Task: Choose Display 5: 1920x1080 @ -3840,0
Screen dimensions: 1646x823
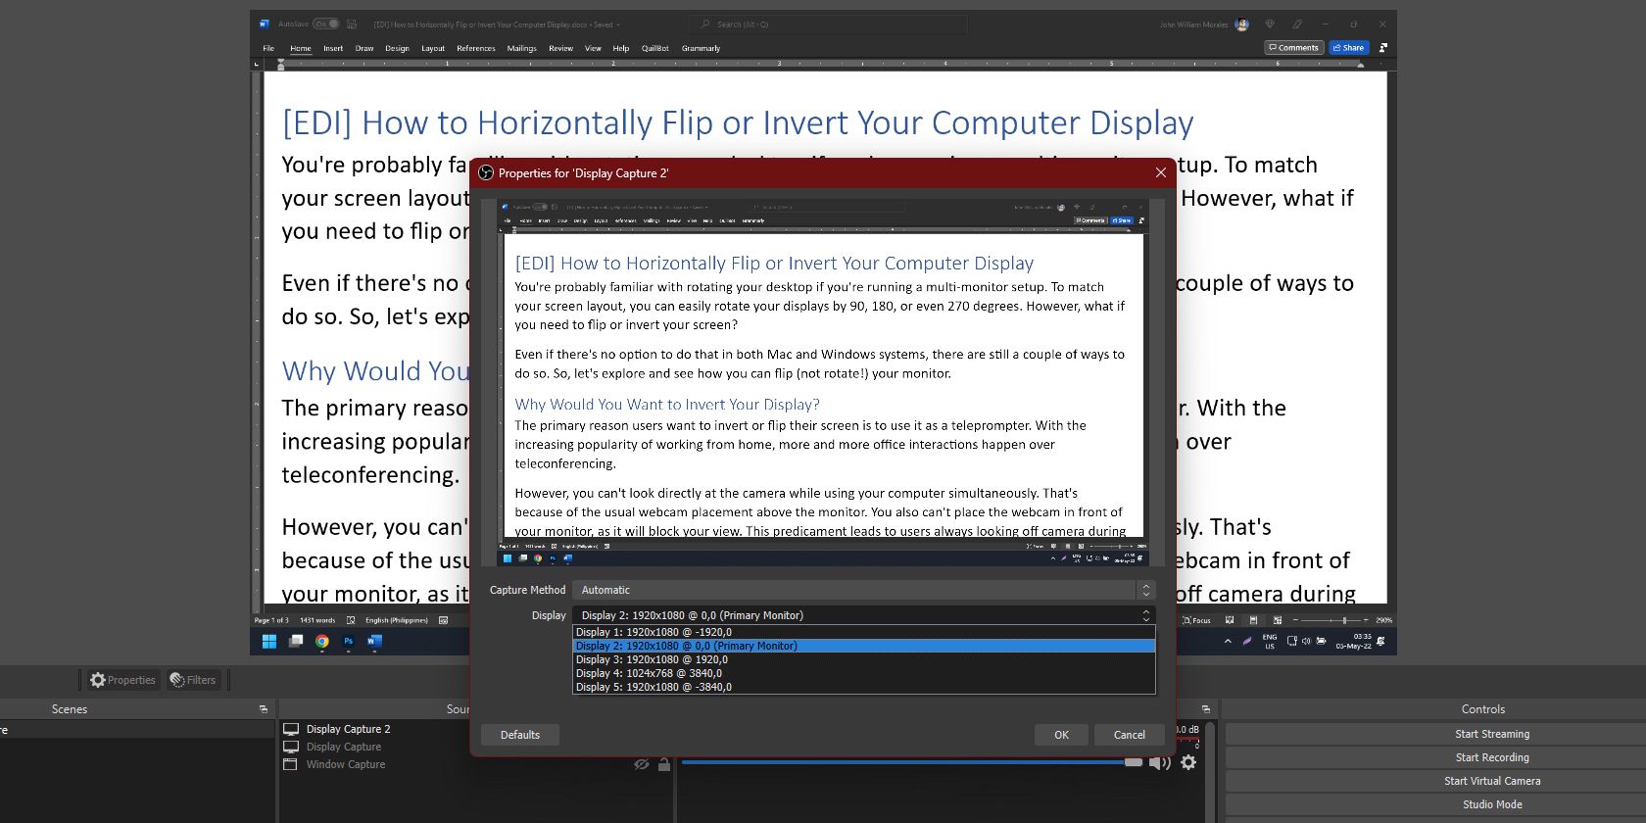Action: coord(863,687)
